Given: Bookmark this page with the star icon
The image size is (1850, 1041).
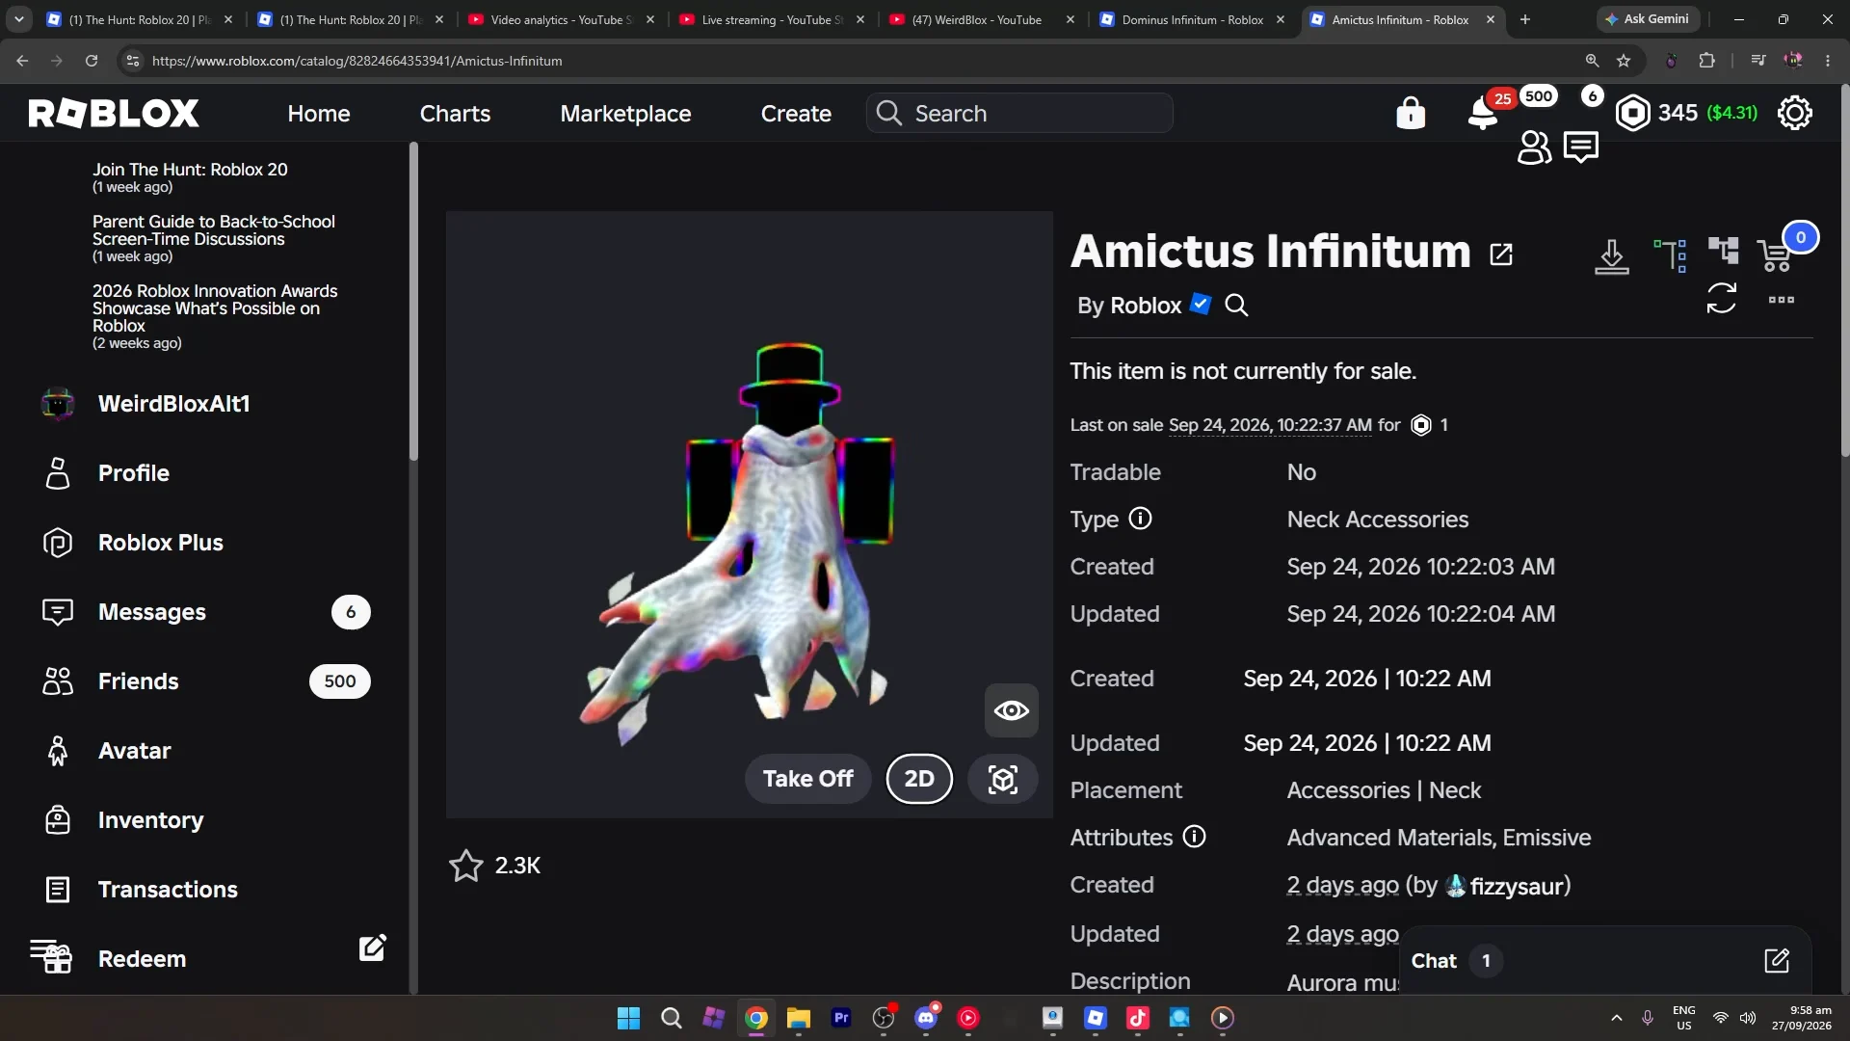Looking at the screenshot, I should click(1624, 61).
